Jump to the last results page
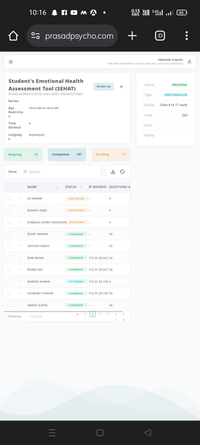The width and height of the screenshot is (200, 445). pyautogui.click(x=124, y=320)
